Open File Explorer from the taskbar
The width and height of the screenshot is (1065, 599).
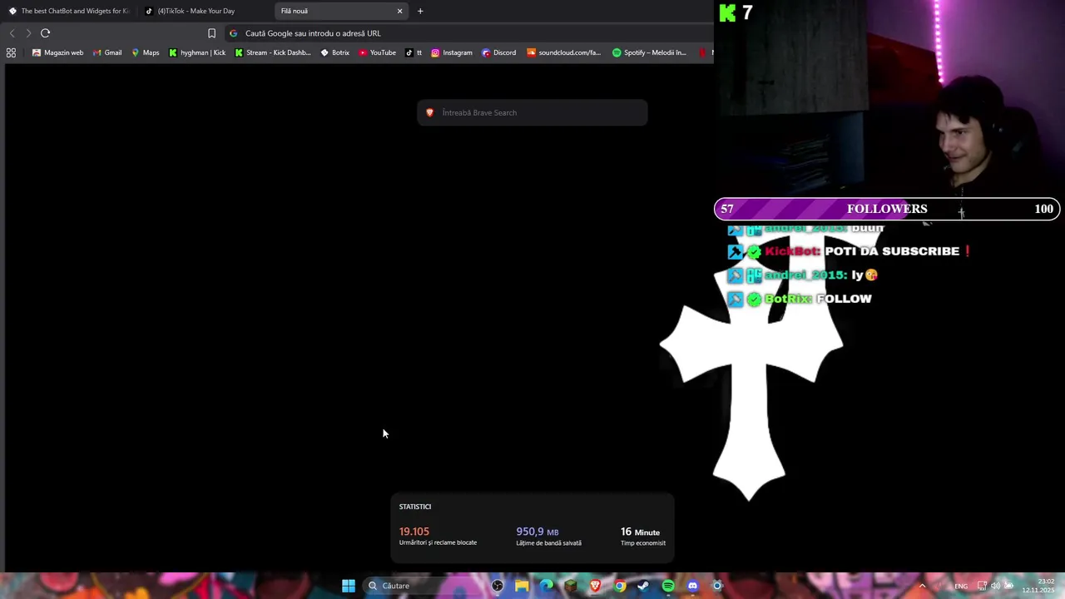522,586
